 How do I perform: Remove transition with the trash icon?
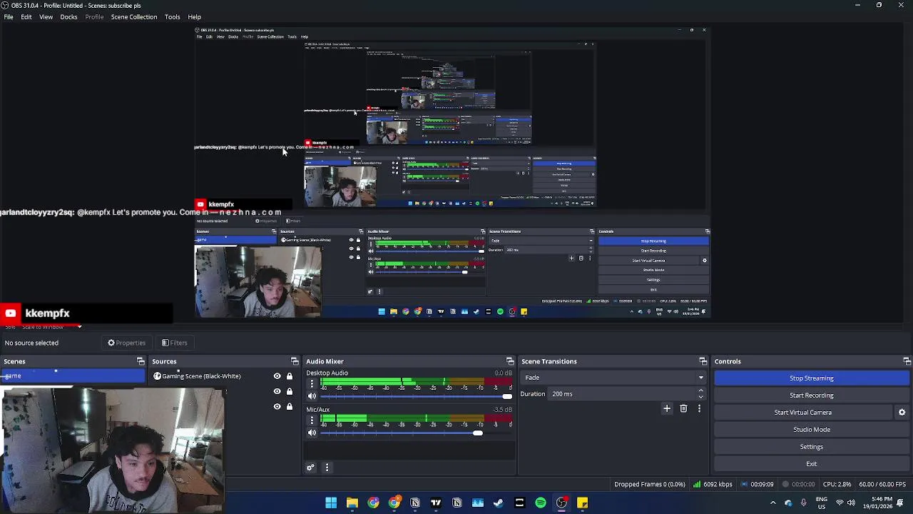click(x=683, y=408)
